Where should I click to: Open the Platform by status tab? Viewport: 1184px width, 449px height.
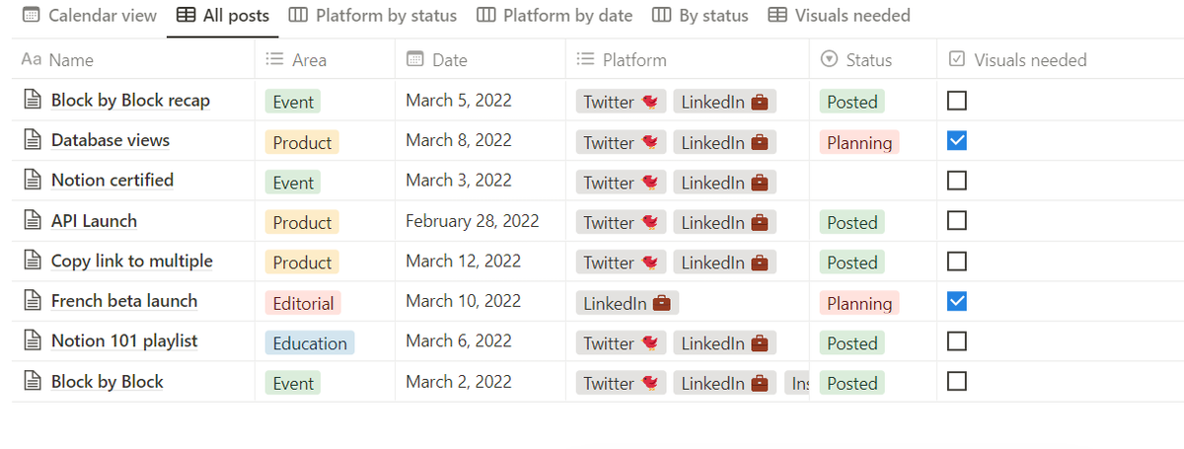click(x=373, y=16)
